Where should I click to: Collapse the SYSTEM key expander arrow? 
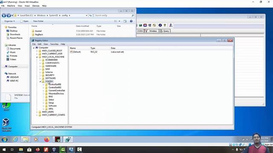(x=40, y=81)
